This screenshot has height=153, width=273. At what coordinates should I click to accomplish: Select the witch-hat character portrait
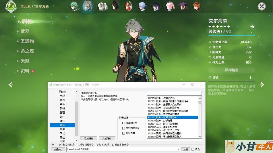(183, 6)
